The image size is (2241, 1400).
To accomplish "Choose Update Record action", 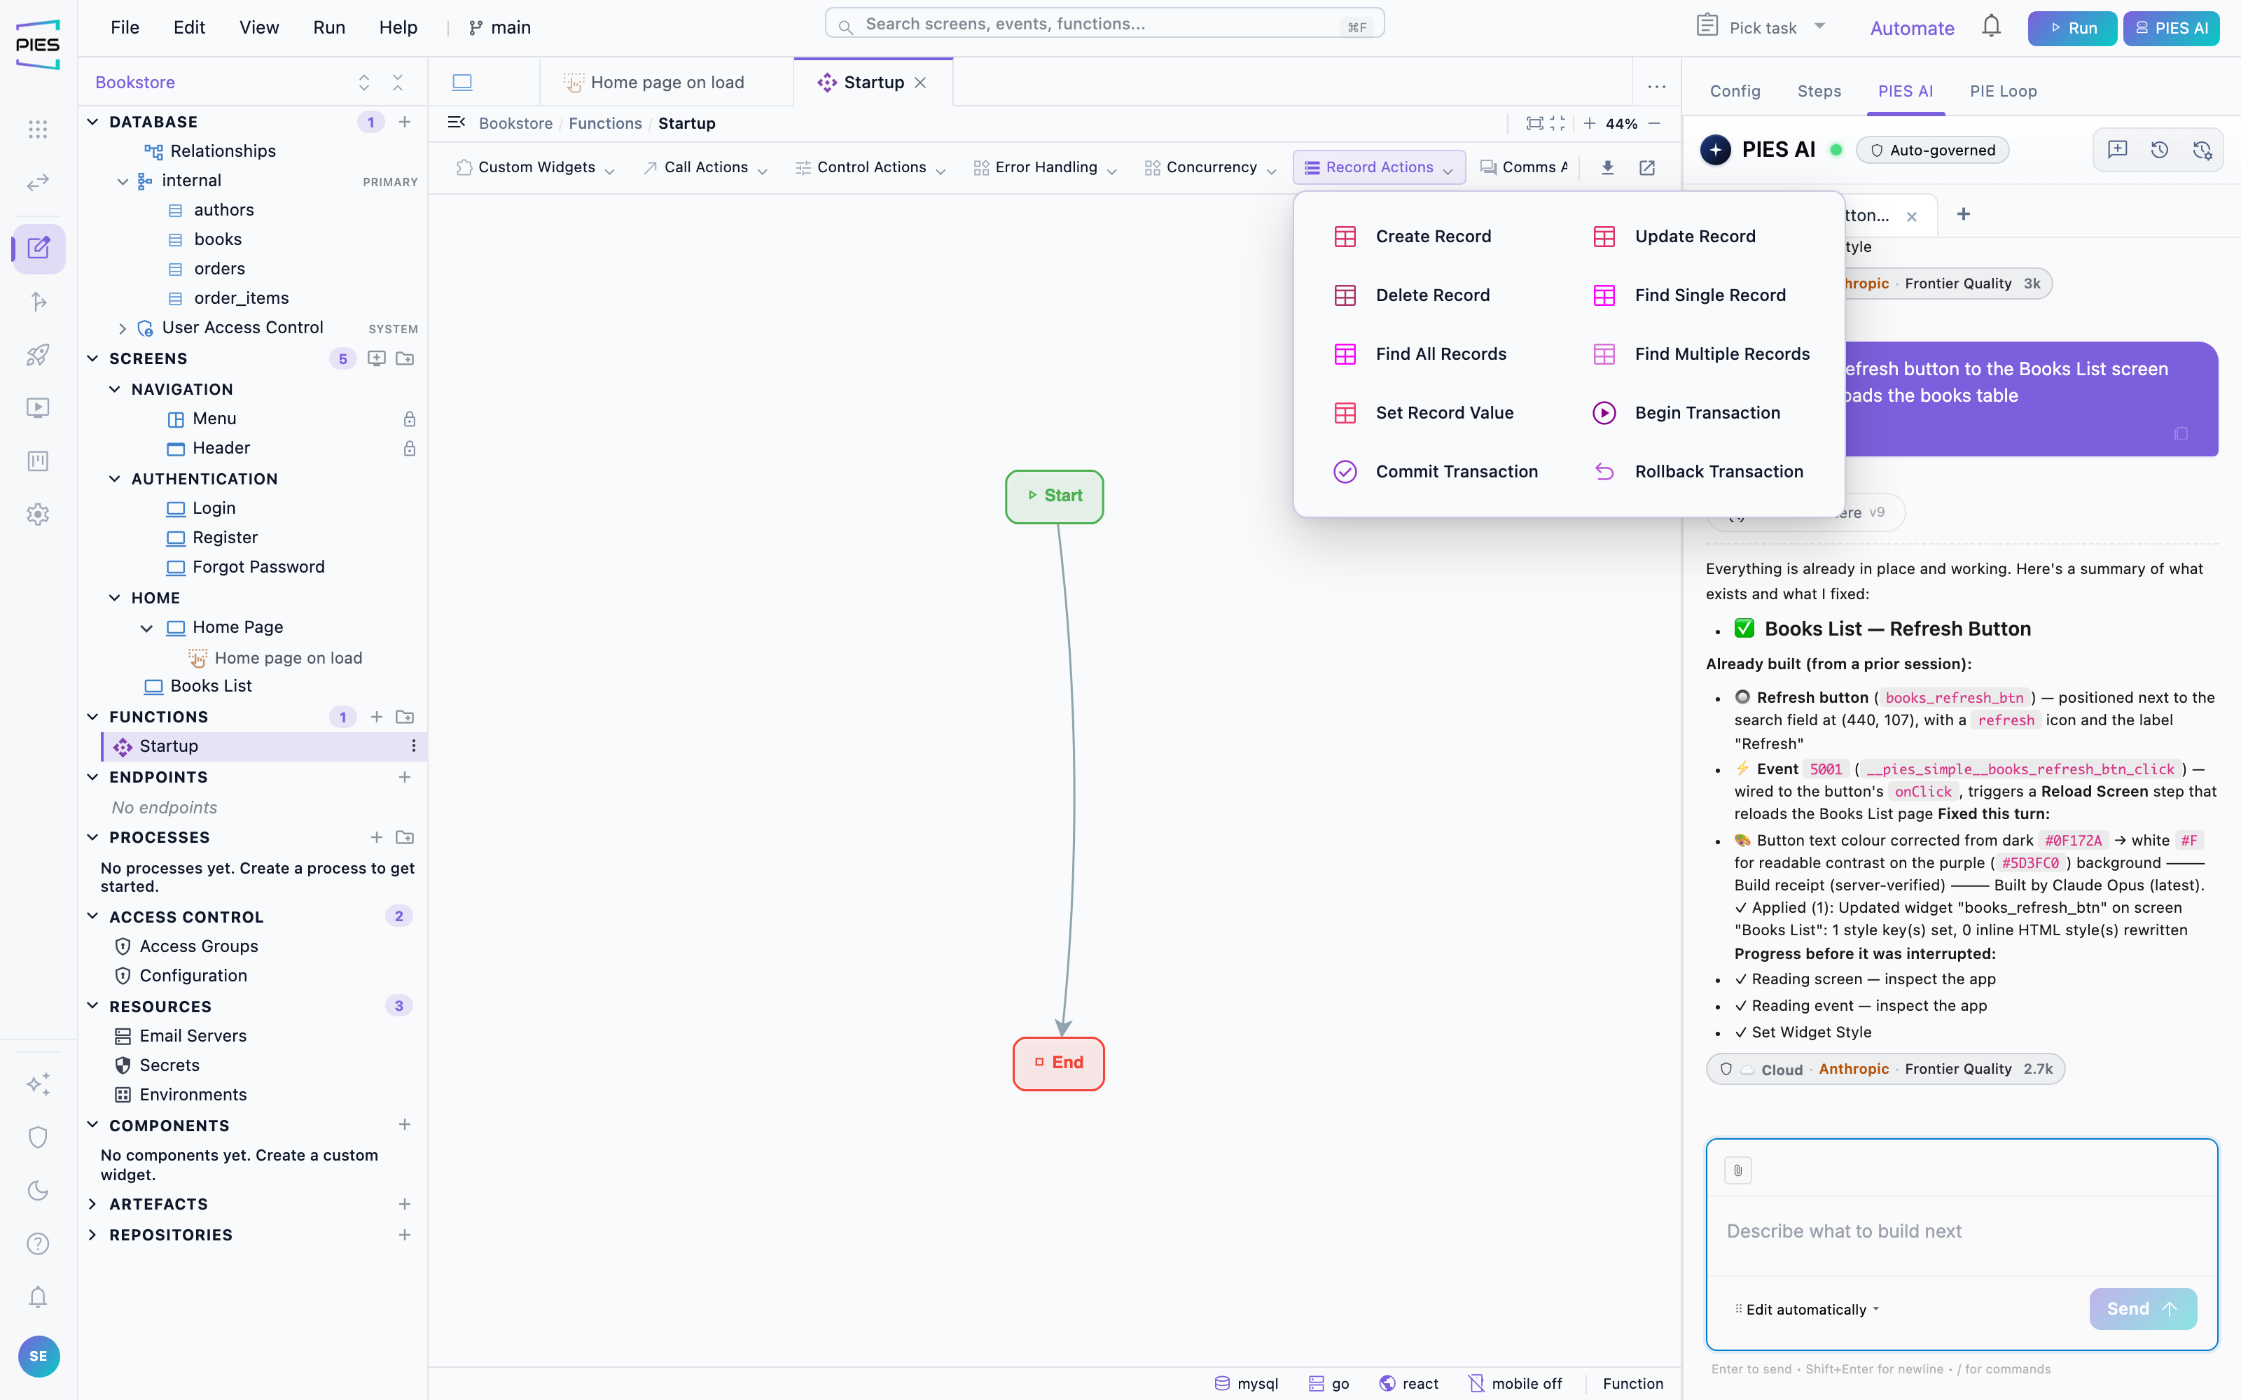I will 1673,236.
